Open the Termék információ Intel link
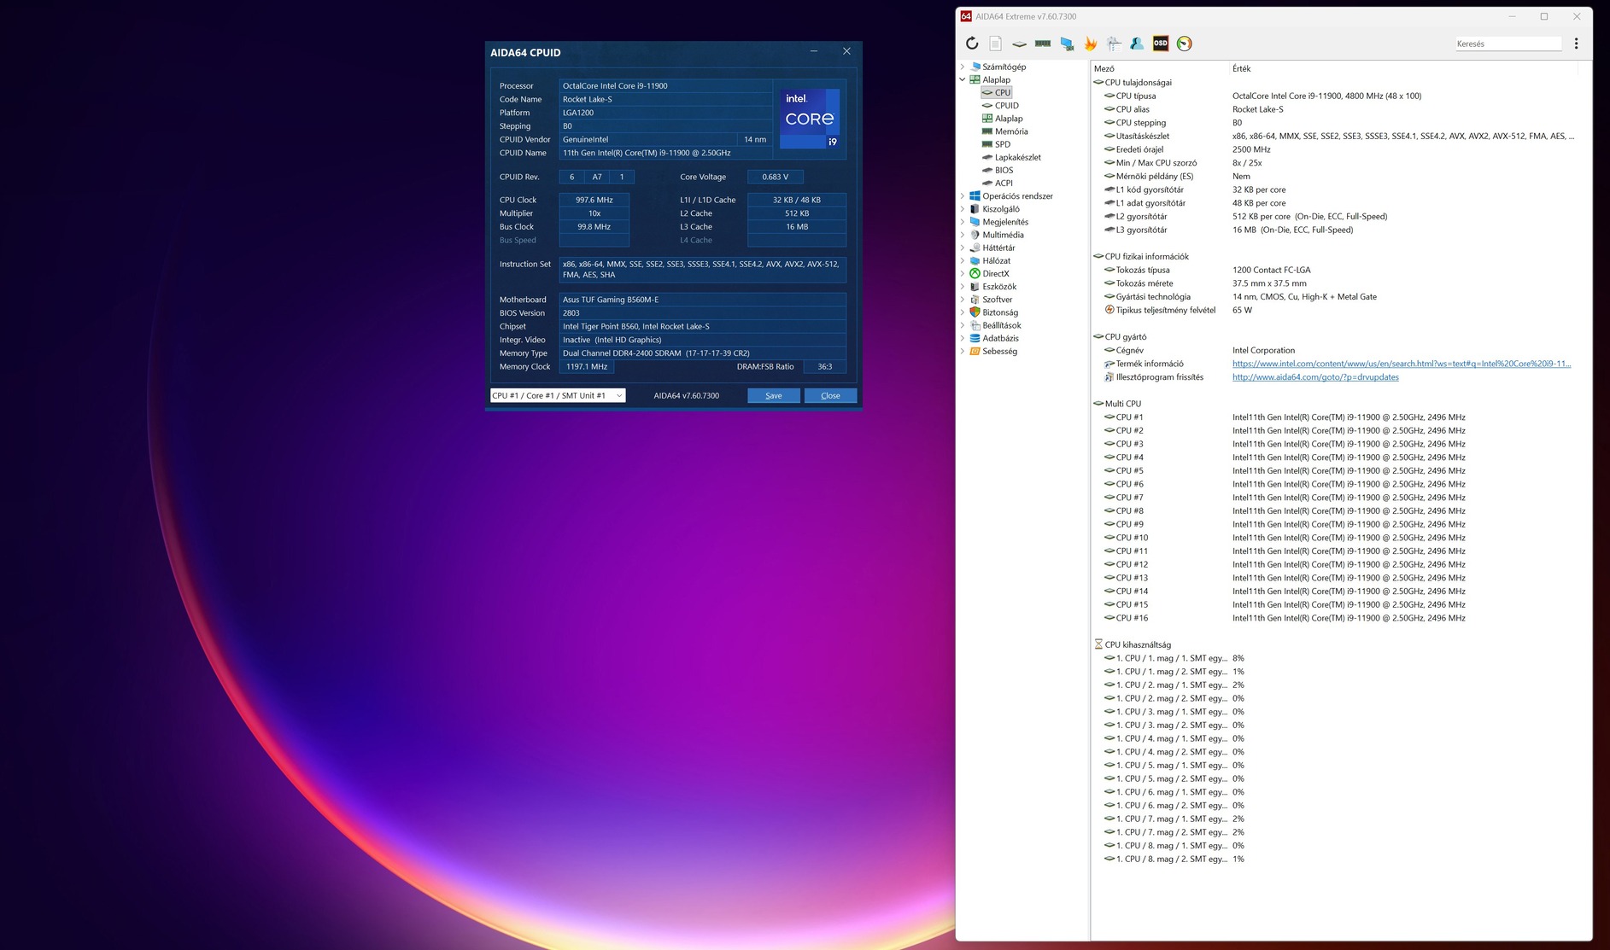The height and width of the screenshot is (950, 1610). pos(1401,364)
